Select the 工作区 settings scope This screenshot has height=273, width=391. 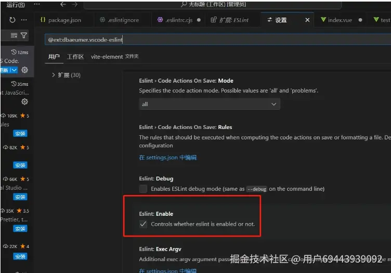(75, 57)
